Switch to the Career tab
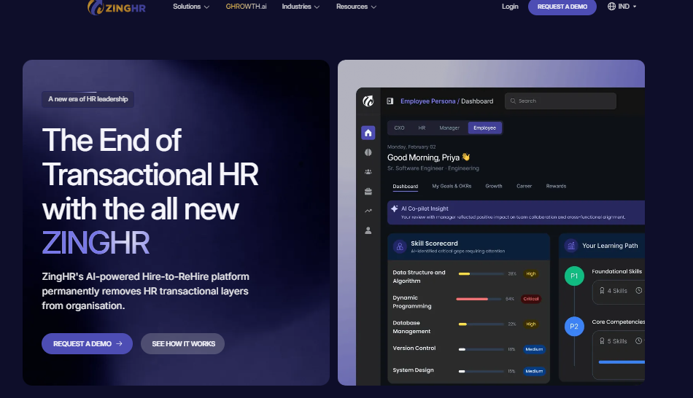This screenshot has height=398, width=693. click(524, 187)
